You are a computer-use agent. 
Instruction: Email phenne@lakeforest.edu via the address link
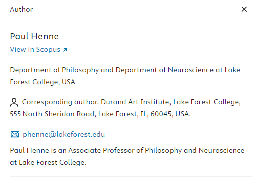(64, 134)
